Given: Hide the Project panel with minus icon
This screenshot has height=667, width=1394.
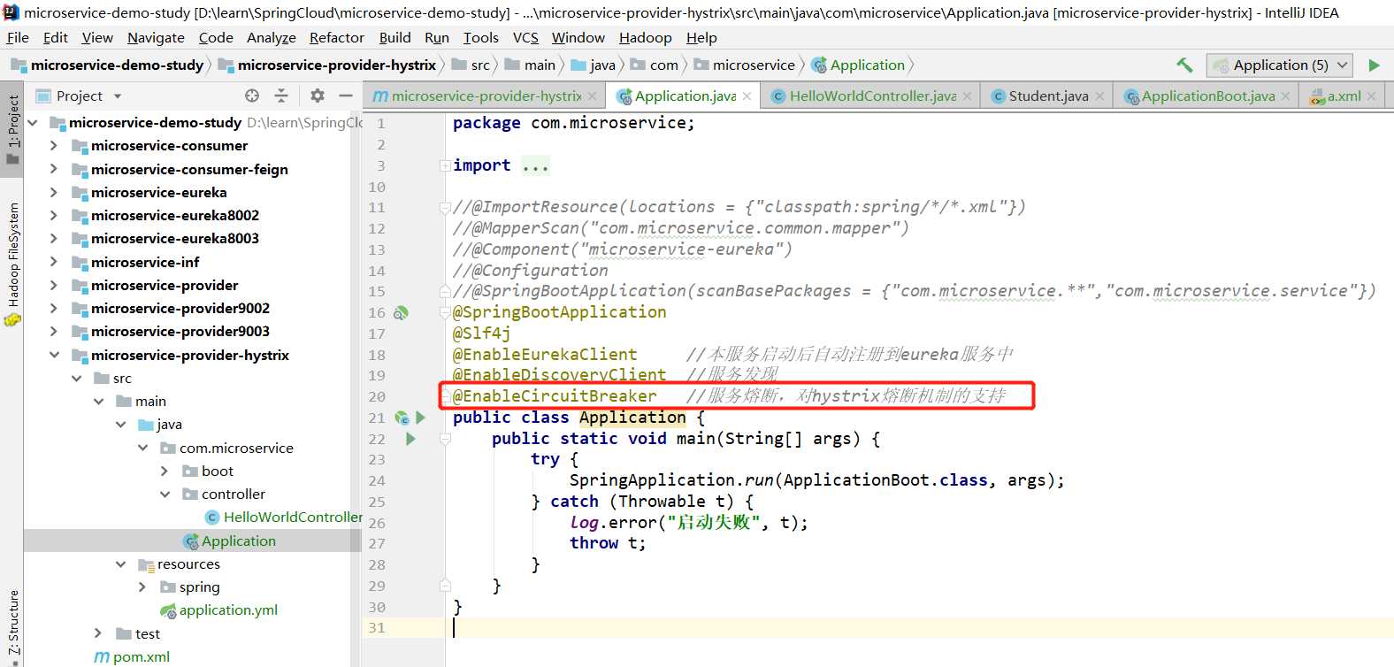Looking at the screenshot, I should tap(346, 96).
